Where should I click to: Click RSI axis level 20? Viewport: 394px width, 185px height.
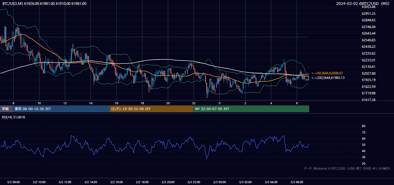[363, 163]
